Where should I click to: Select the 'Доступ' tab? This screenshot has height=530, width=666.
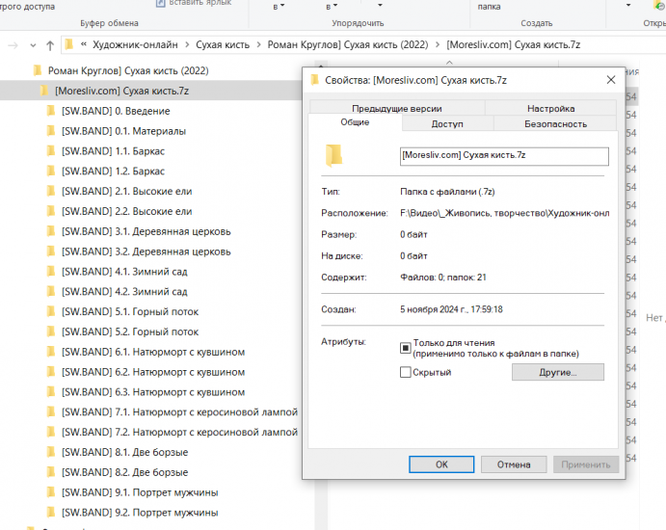[447, 124]
